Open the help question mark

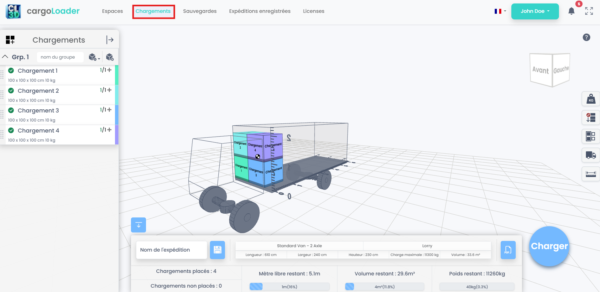pyautogui.click(x=586, y=38)
